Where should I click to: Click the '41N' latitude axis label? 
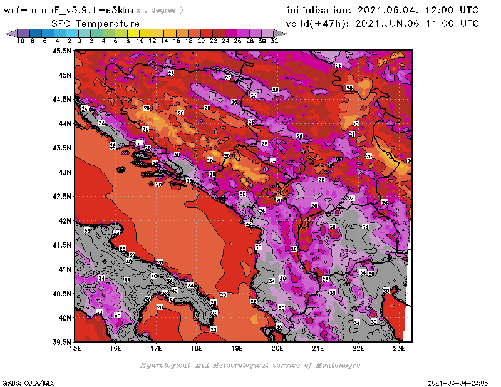(65, 269)
